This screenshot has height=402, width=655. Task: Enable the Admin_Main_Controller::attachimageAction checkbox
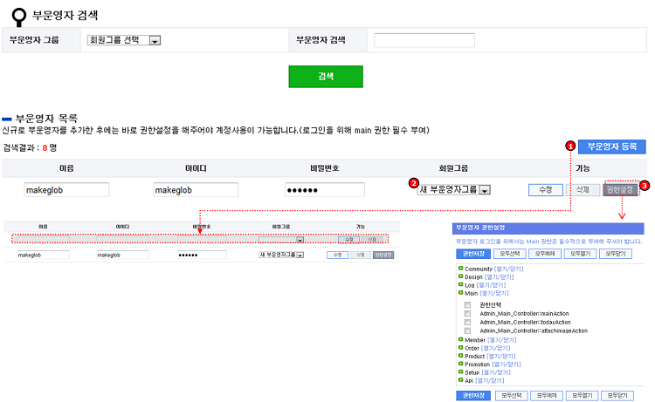pos(468,330)
